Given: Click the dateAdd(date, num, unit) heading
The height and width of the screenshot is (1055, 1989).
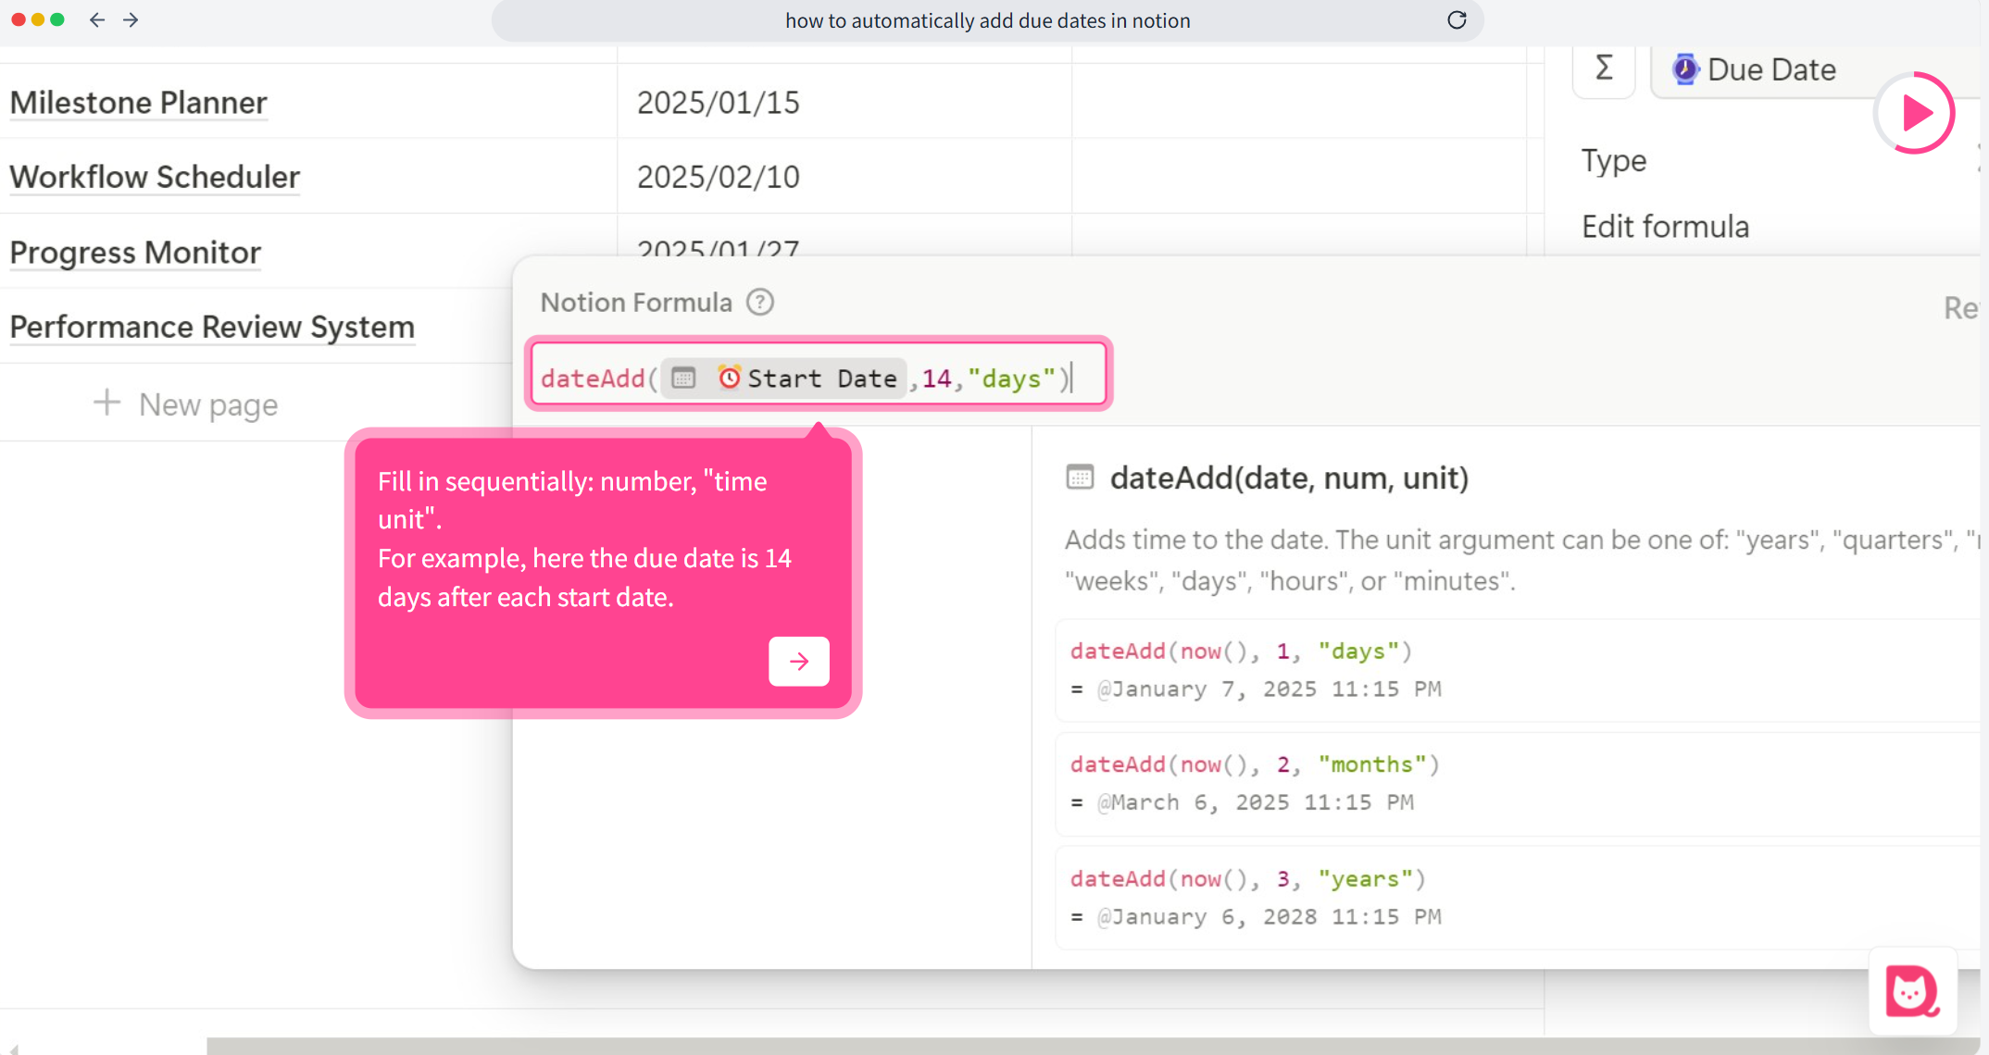Looking at the screenshot, I should click(1289, 478).
